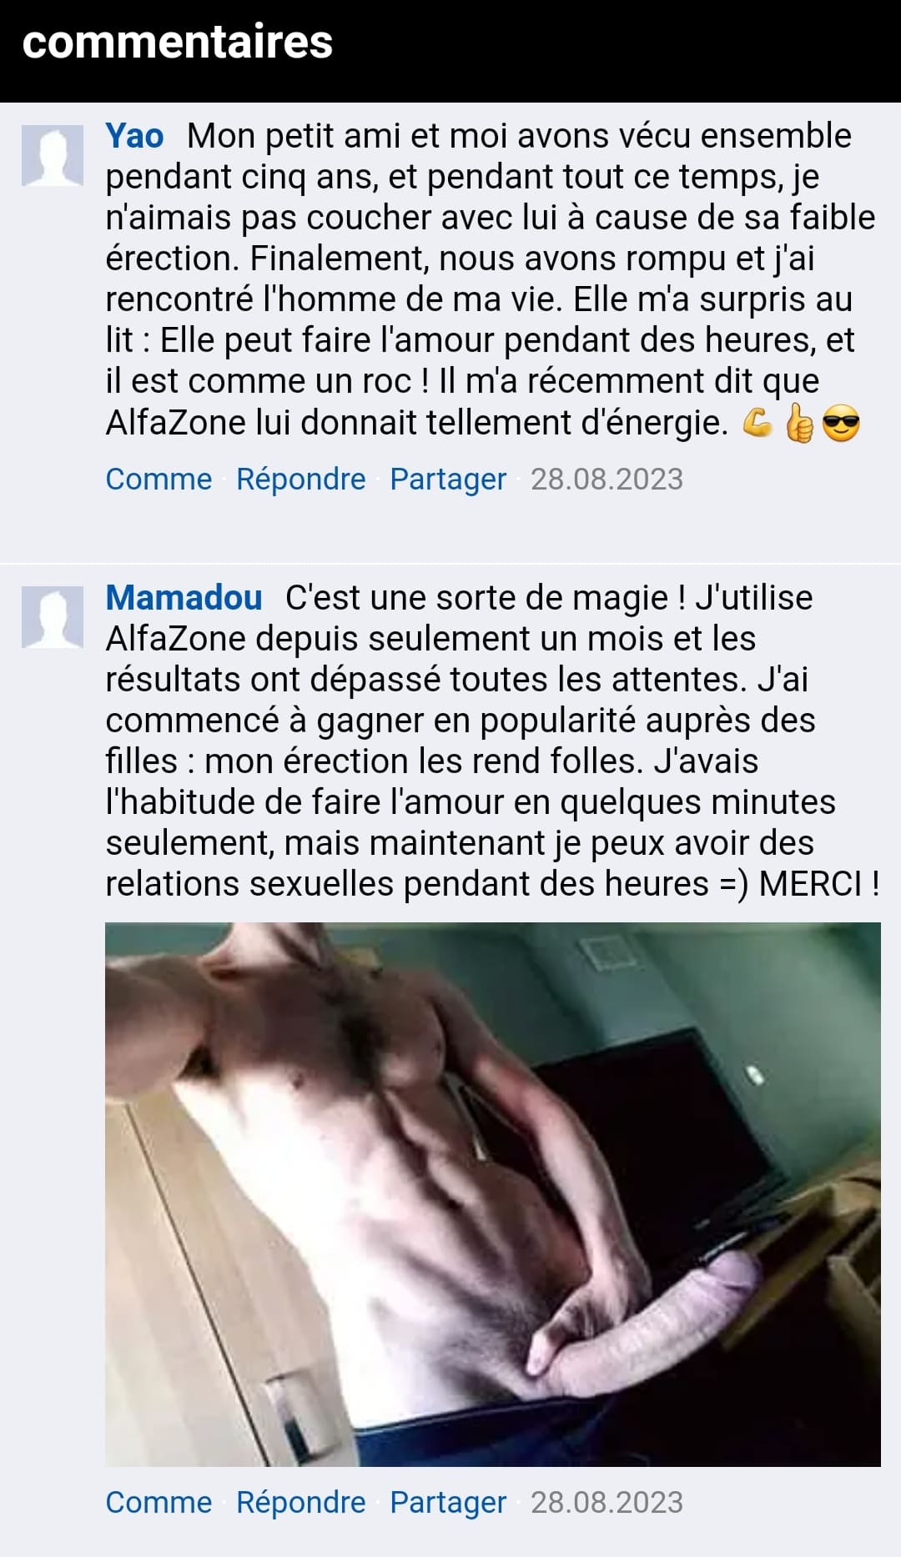Open the Mamadou username link
This screenshot has height=1557, width=901.
pyautogui.click(x=184, y=597)
